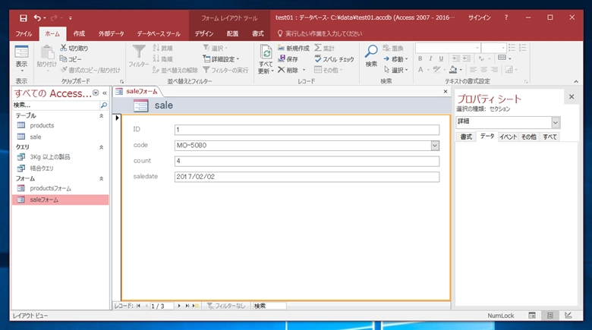Click the Cut (切り取り) scissors icon

click(x=64, y=48)
